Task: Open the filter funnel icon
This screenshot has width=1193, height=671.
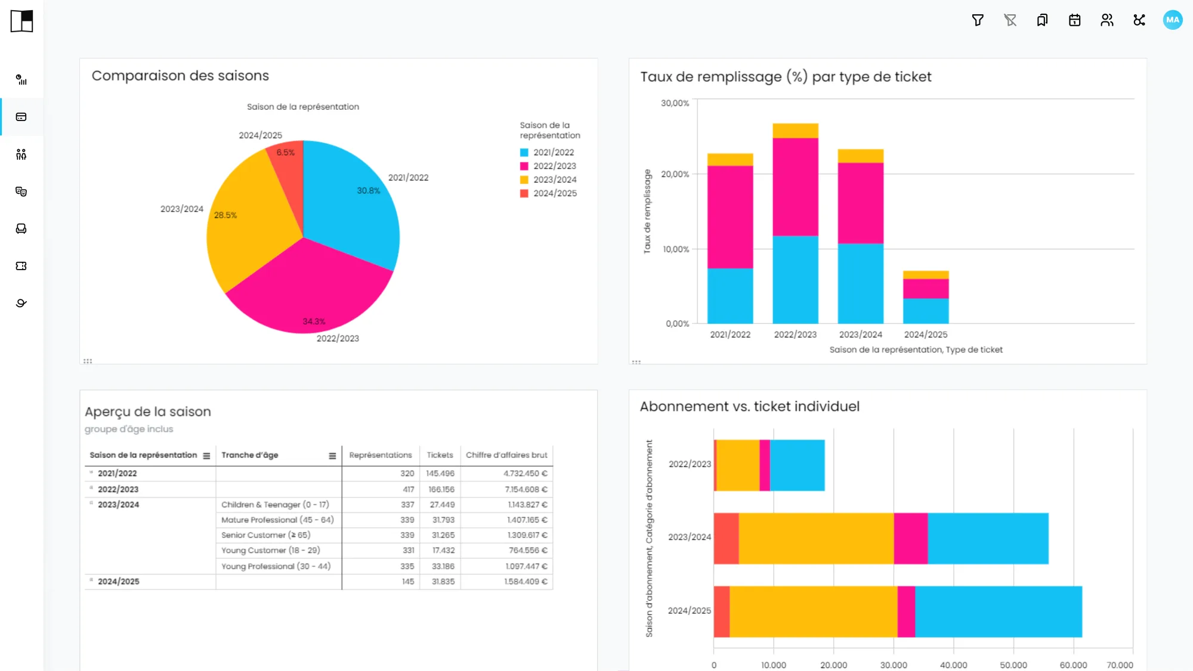Action: [x=978, y=20]
